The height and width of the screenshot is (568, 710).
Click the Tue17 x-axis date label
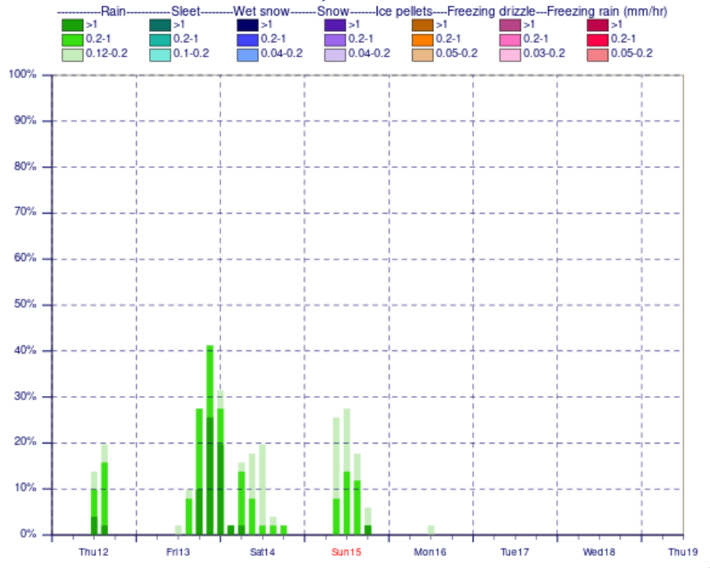(514, 552)
